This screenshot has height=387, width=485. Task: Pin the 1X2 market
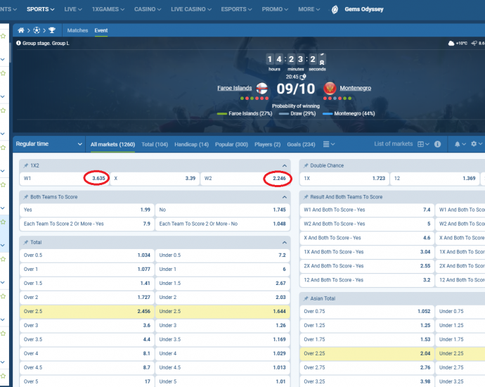(26, 165)
